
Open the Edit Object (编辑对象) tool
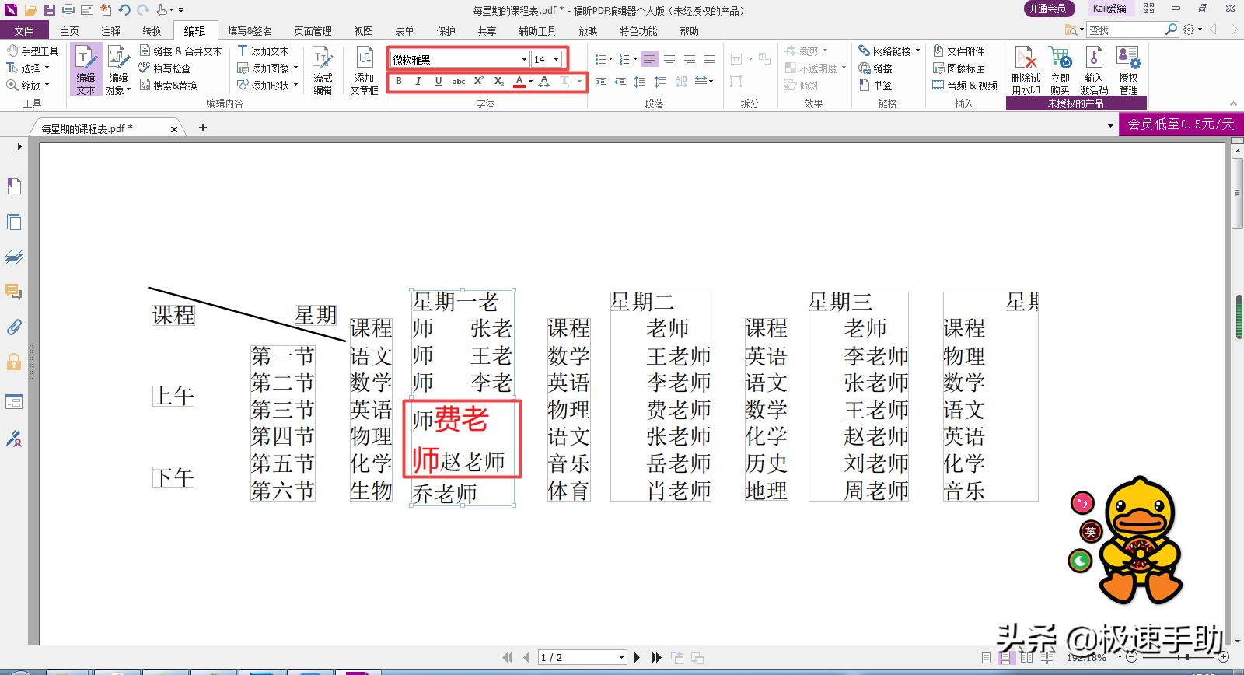pyautogui.click(x=118, y=69)
